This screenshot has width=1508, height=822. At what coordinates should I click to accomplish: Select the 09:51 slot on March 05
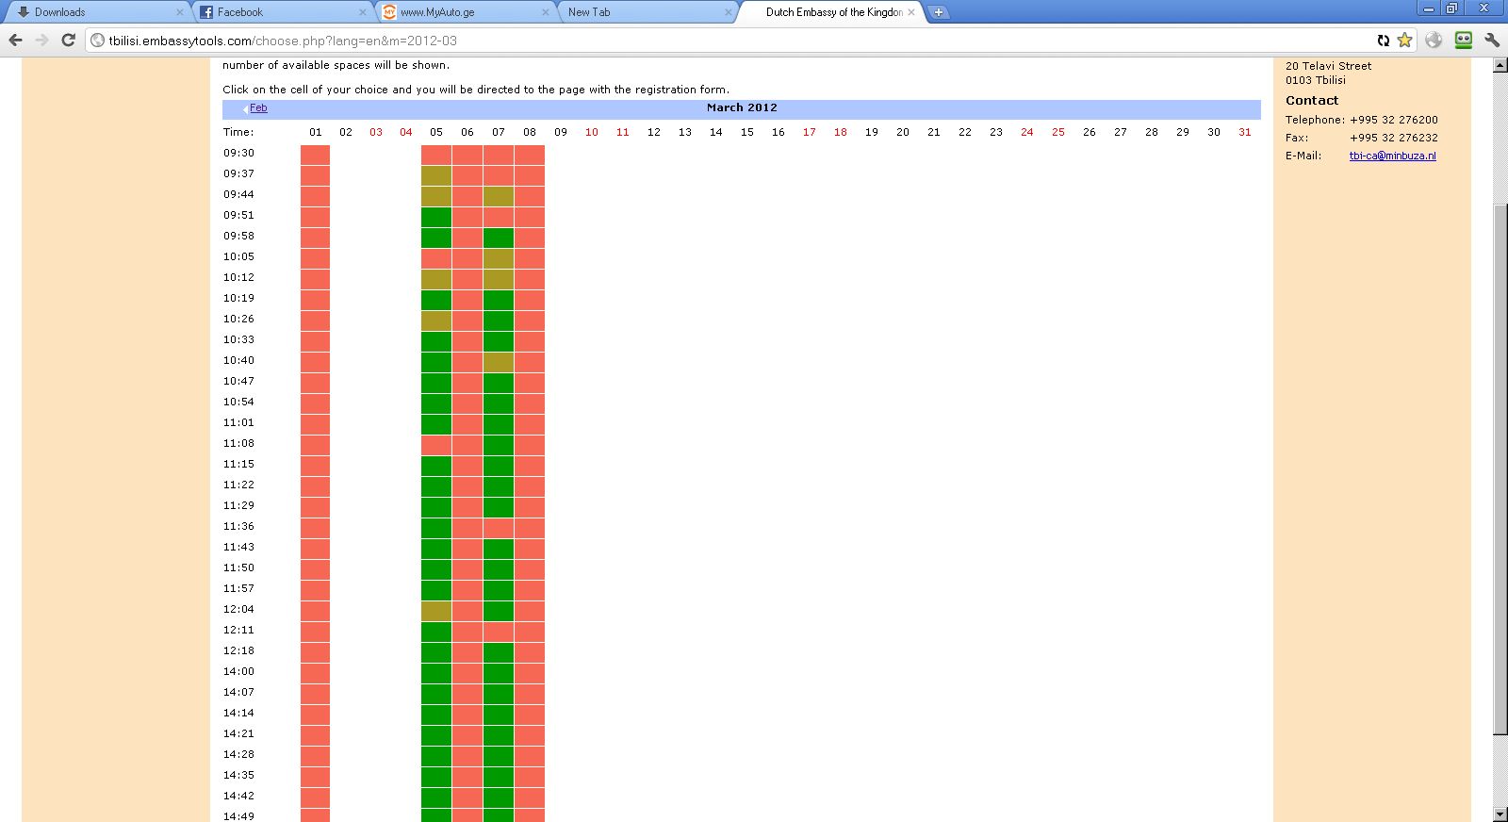(435, 215)
